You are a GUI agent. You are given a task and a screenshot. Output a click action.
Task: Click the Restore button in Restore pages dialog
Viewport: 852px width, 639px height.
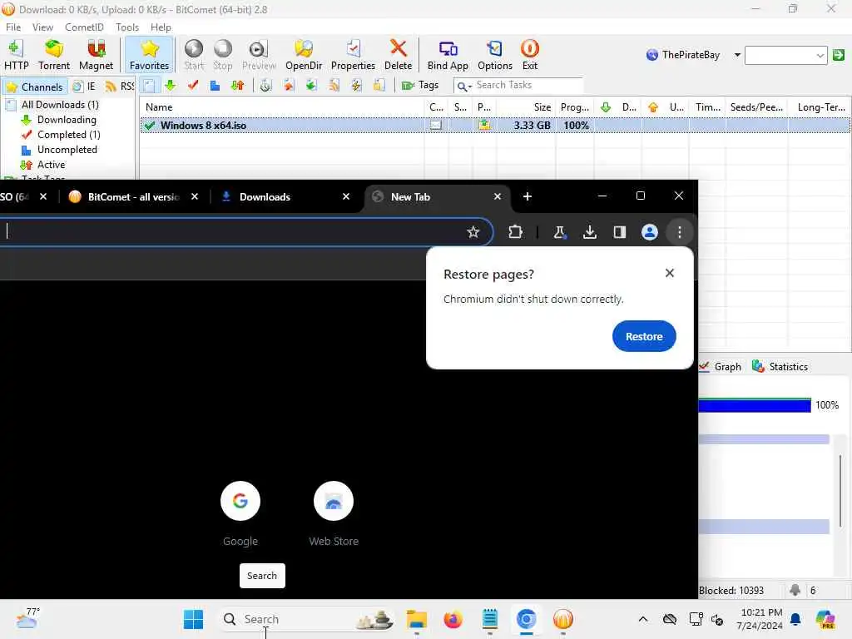(644, 336)
